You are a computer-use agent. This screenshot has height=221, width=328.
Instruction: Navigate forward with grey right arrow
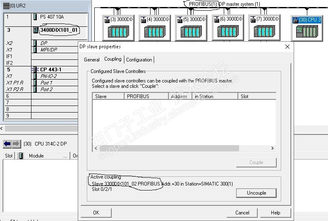pyautogui.click(x=16, y=144)
